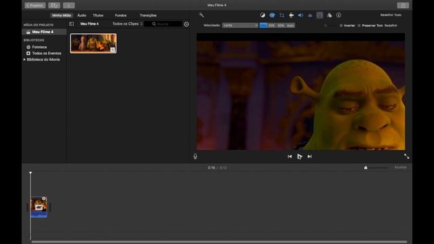The image size is (434, 244).
Task: Select Meu Filme 4 in project media sidebar
Action: [x=44, y=32]
